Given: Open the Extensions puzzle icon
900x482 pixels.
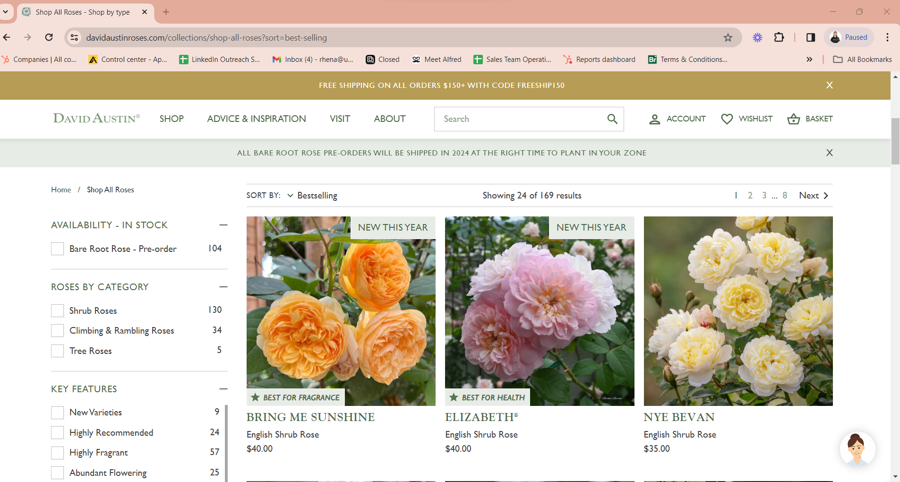Looking at the screenshot, I should pyautogui.click(x=779, y=37).
